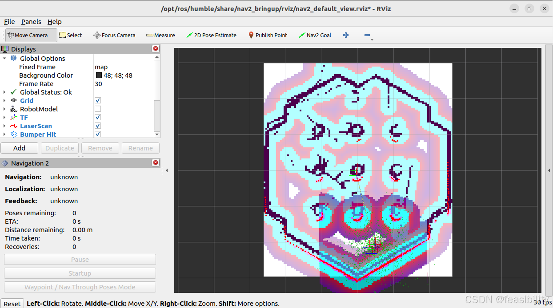Click the blue plus add-tool icon
Viewport: 553px width, 308px height.
click(346, 35)
